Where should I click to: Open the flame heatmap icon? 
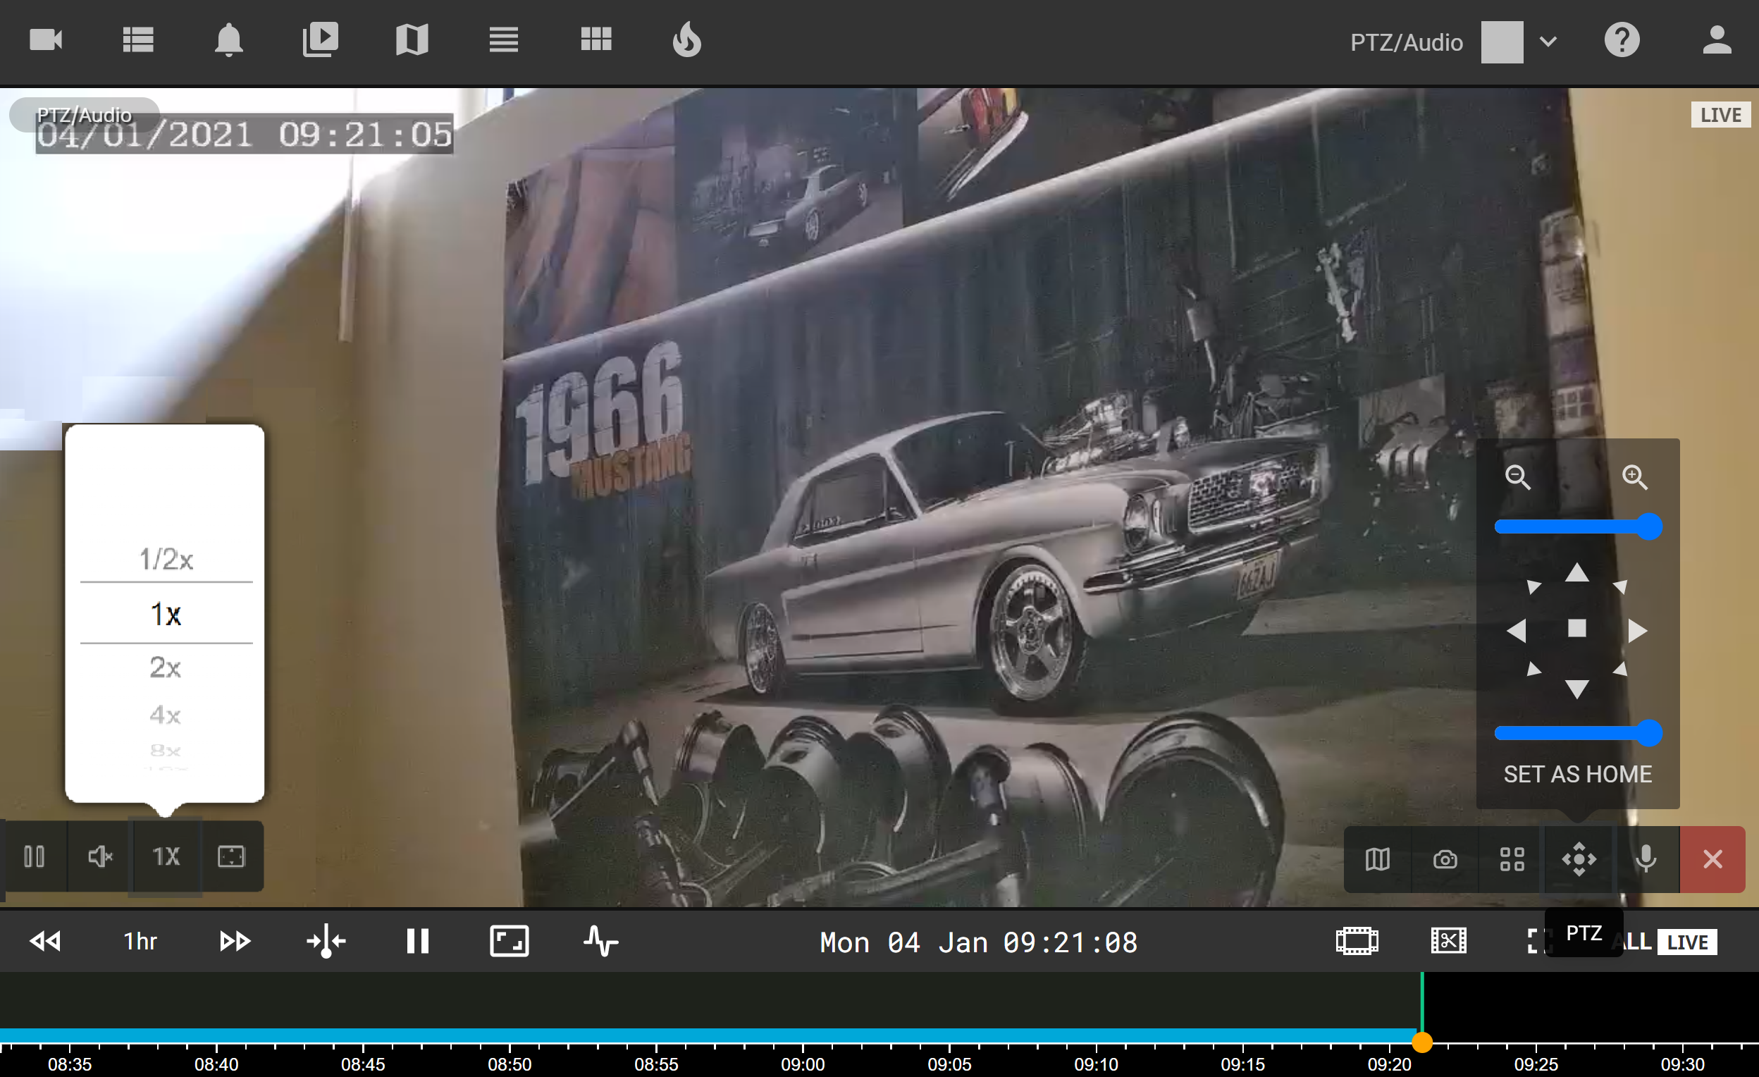pos(686,40)
